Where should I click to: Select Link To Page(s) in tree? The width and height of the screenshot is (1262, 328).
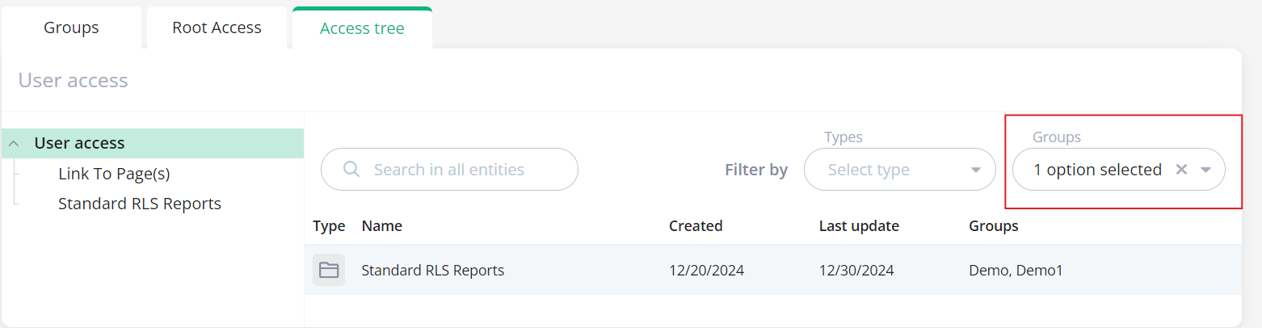point(114,174)
